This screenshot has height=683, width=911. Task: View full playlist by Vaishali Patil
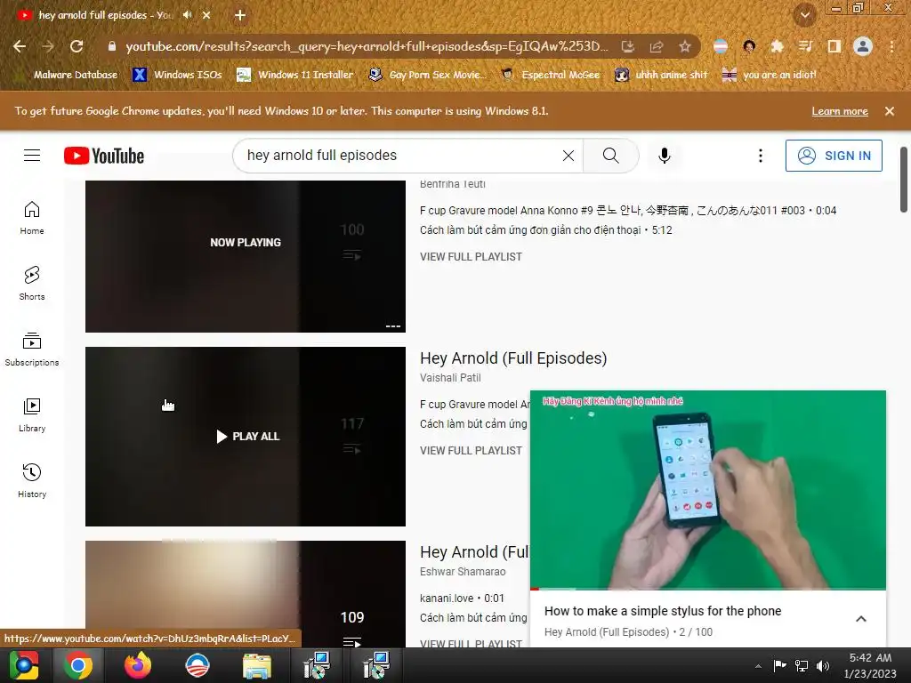472,451
